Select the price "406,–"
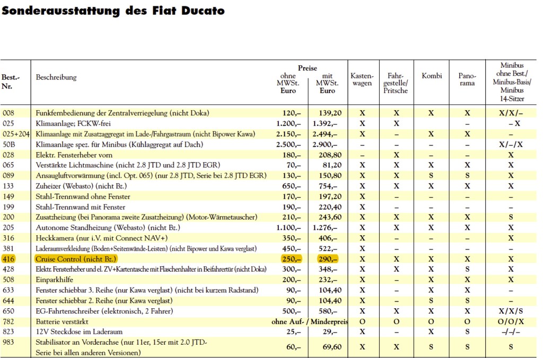The image size is (543, 358). 328,238
